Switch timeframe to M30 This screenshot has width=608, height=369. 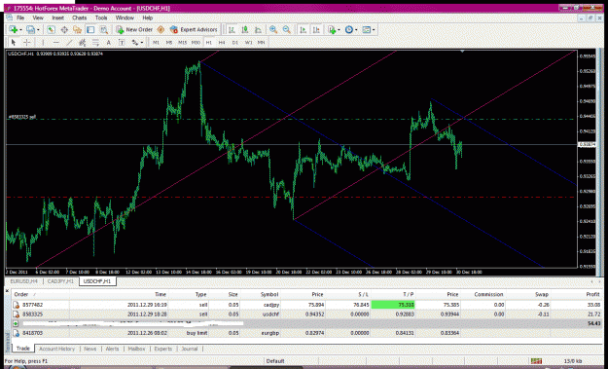(x=196, y=42)
